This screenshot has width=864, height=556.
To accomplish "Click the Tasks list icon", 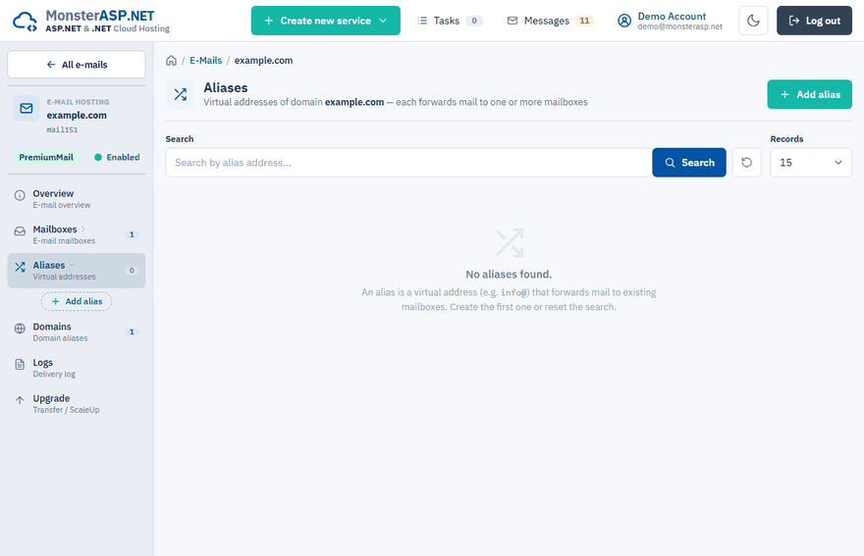I will click(422, 21).
